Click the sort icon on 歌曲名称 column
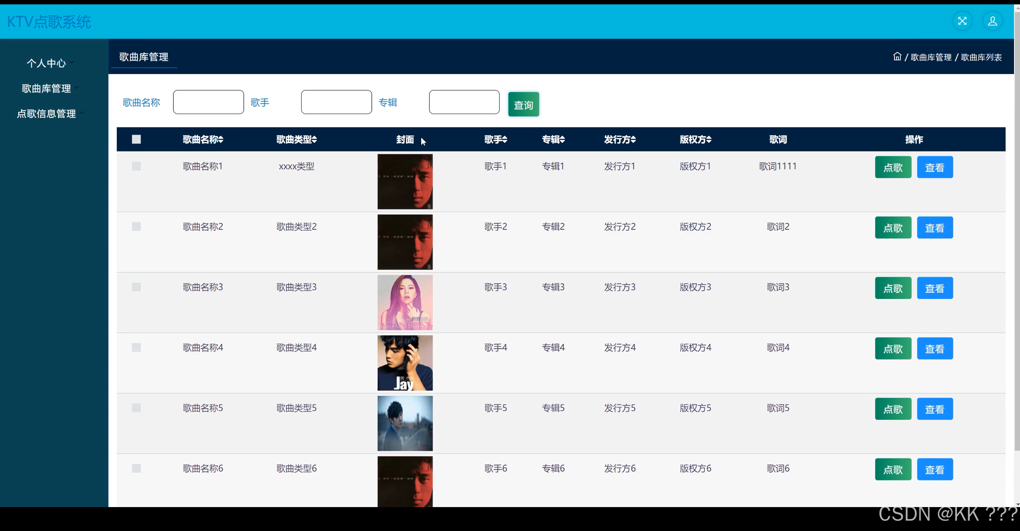This screenshot has height=531, width=1020. click(220, 140)
